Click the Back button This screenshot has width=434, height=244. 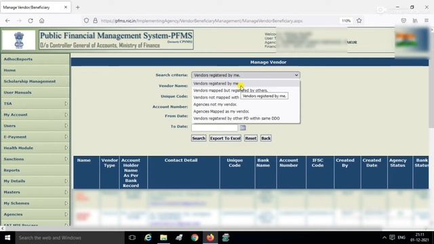[x=266, y=138]
